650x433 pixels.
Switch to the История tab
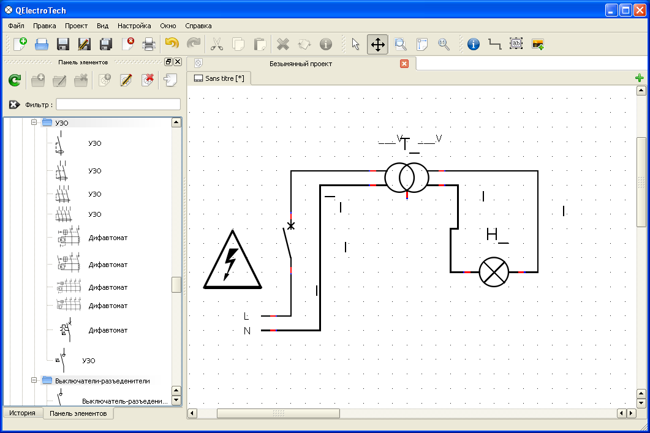(x=22, y=413)
